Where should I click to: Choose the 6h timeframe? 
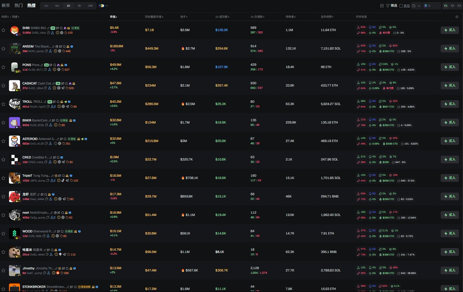(80, 6)
